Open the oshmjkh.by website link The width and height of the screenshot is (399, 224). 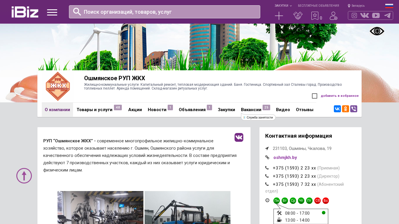click(x=285, y=157)
